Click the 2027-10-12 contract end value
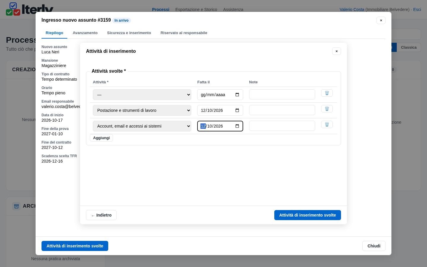Viewport: 427px width, 267px height. pyautogui.click(x=52, y=147)
